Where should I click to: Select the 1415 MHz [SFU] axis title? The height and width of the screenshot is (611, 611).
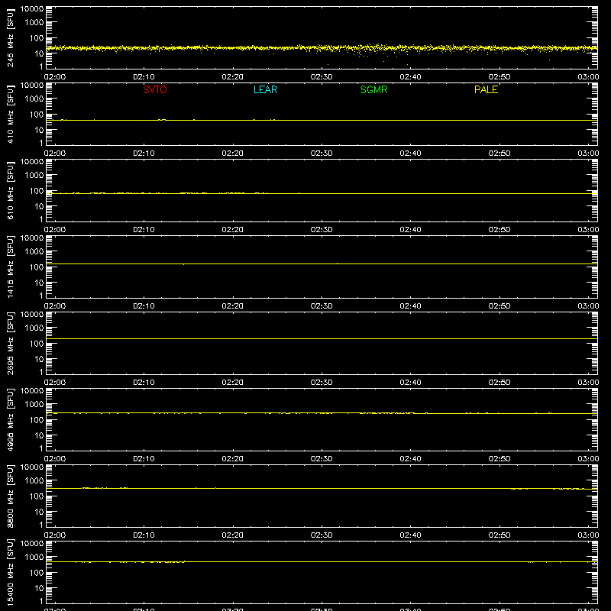click(x=10, y=267)
